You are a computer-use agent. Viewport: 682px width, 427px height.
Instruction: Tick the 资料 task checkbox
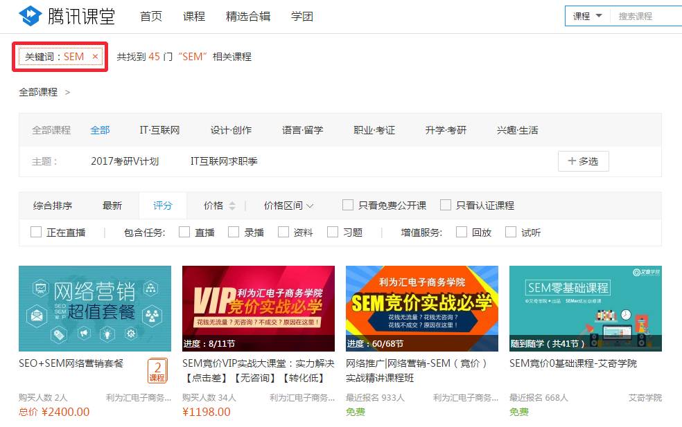(283, 232)
